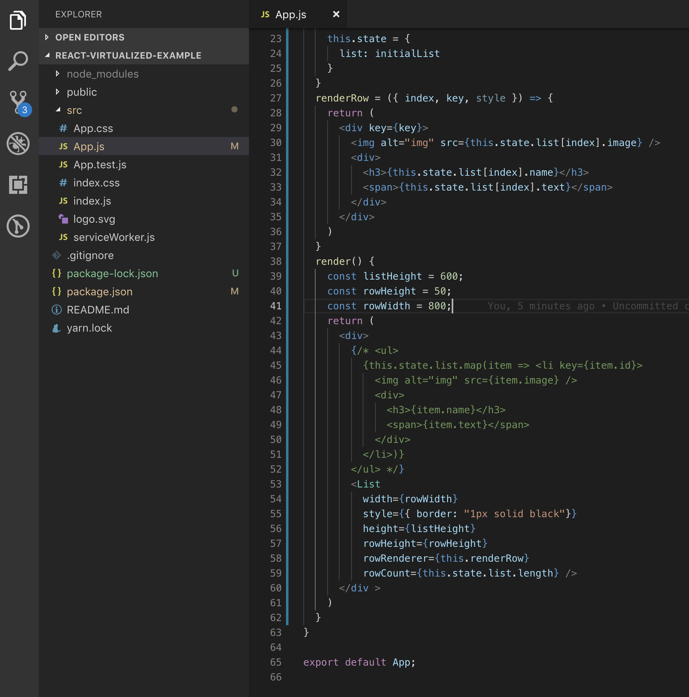This screenshot has width=689, height=697.
Task: Switch to the App.js editor tab
Action: pyautogui.click(x=291, y=15)
